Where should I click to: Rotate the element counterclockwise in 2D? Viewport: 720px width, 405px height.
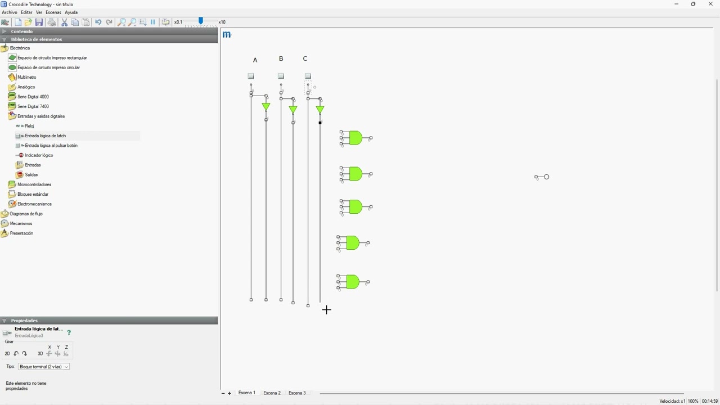click(16, 354)
